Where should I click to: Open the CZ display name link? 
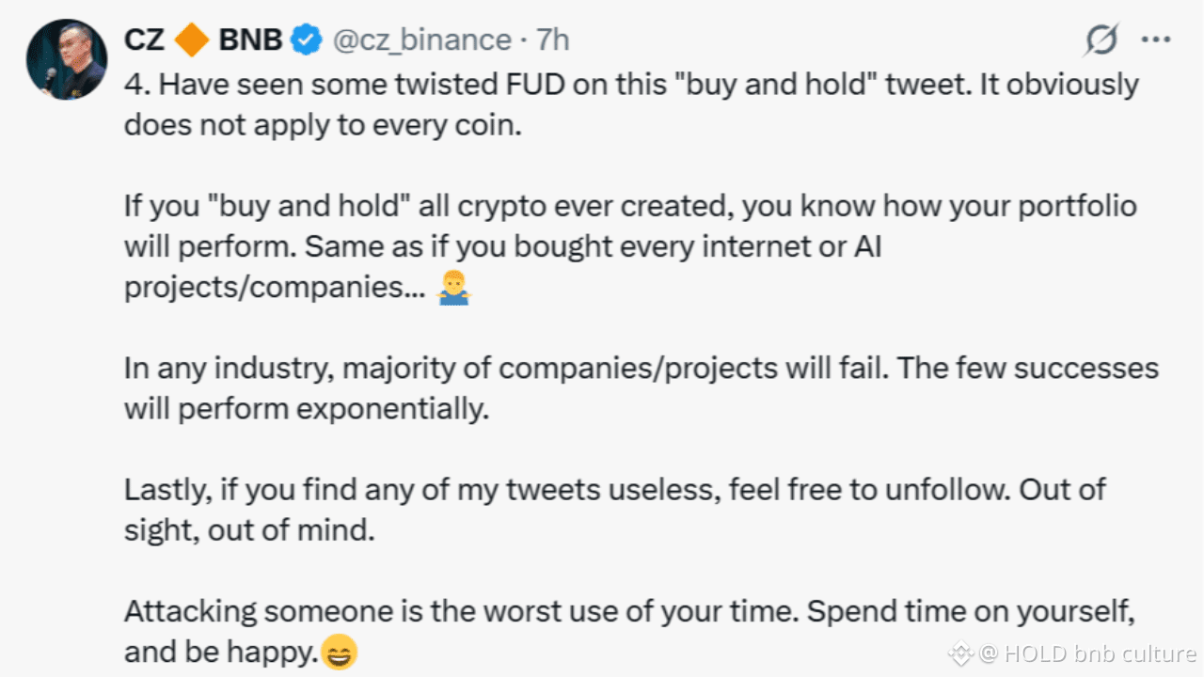click(145, 39)
